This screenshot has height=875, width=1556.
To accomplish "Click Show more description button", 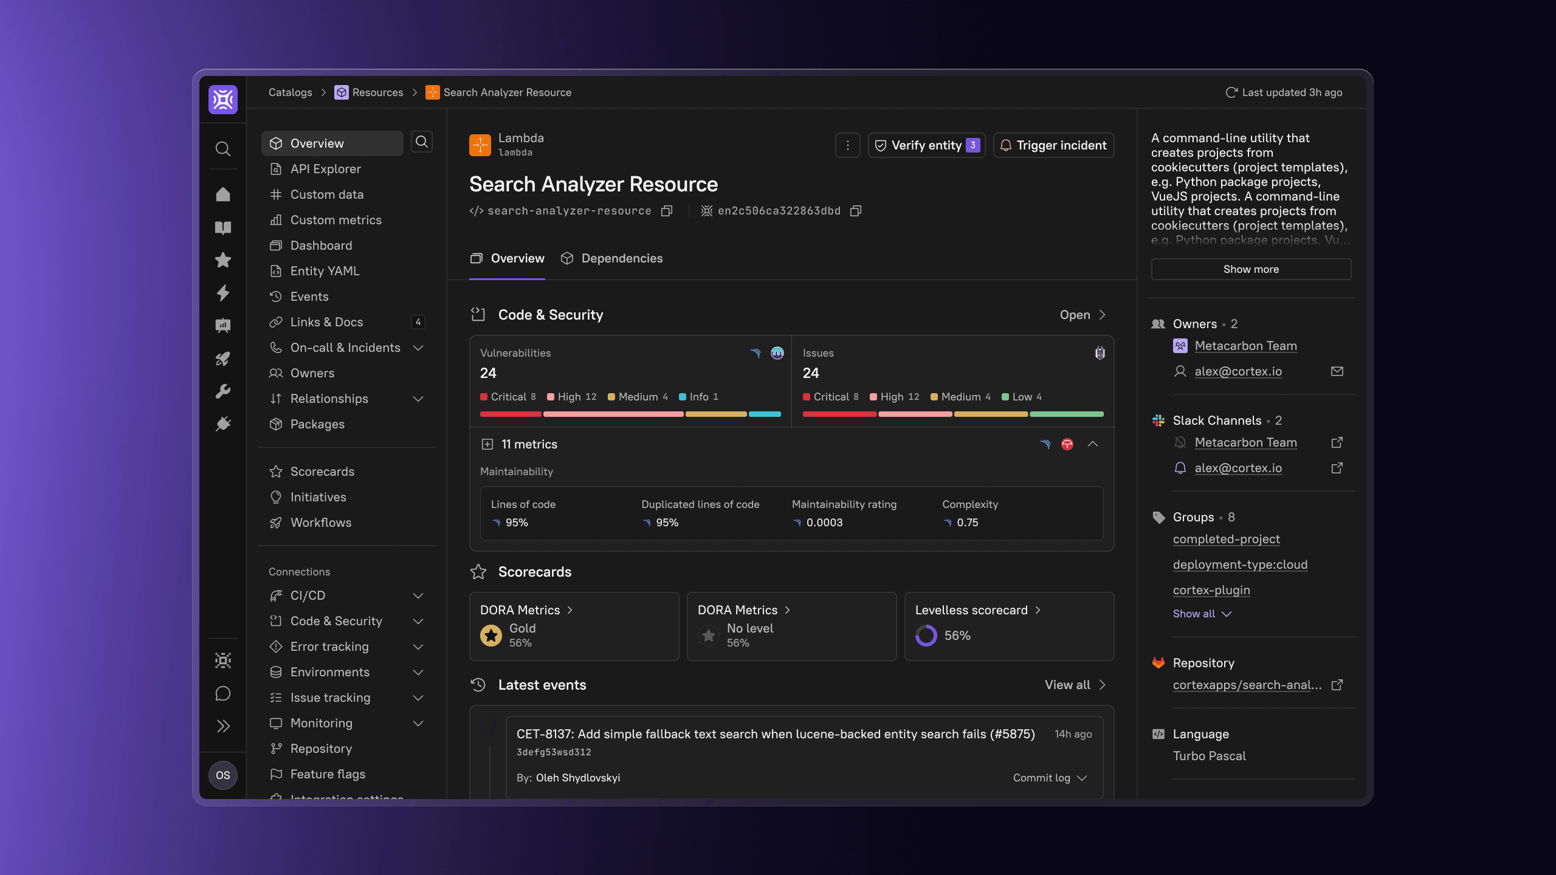I will pos(1251,269).
